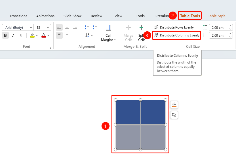Click the column width icon
Screen dimensions: 236x161
205,35
